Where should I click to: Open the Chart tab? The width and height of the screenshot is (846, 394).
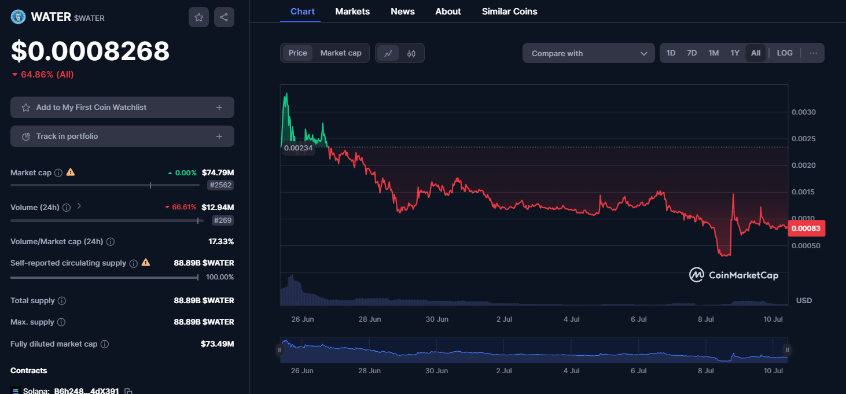pos(303,12)
